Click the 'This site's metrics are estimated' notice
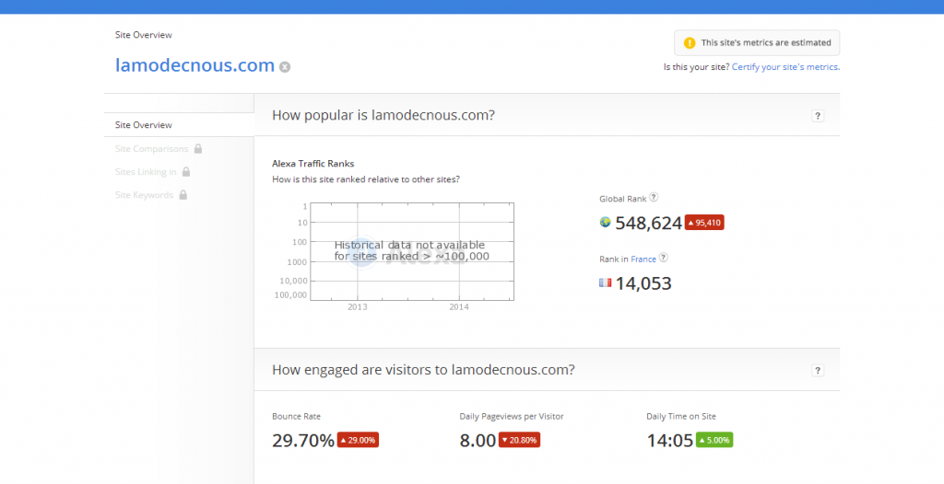Screen dimensions: 944x484 pos(757,42)
